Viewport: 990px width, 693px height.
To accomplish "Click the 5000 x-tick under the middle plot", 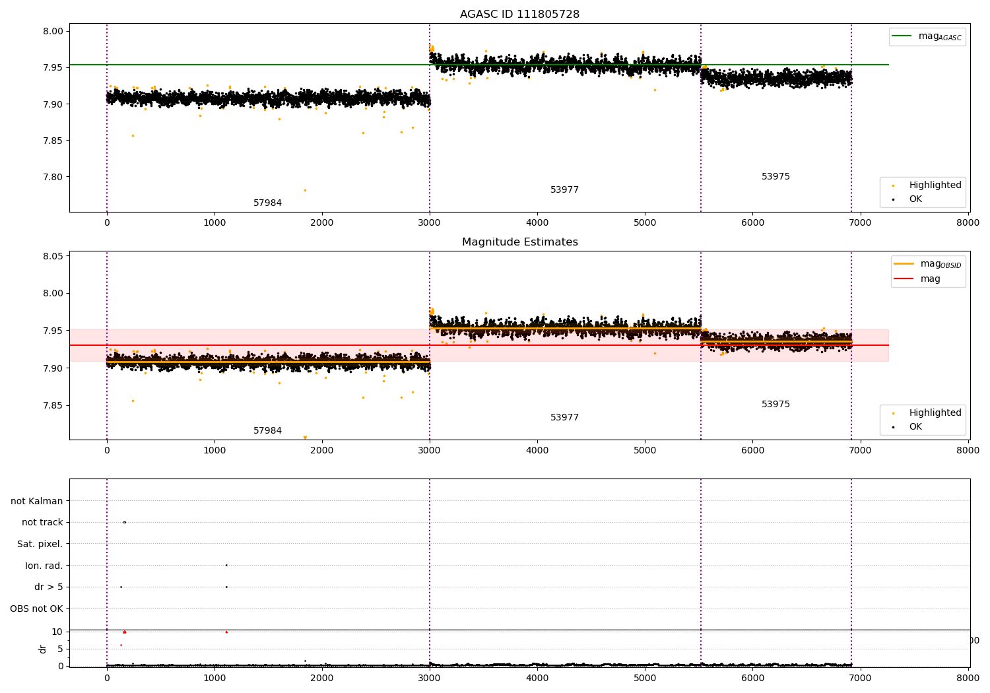I will [x=645, y=451].
